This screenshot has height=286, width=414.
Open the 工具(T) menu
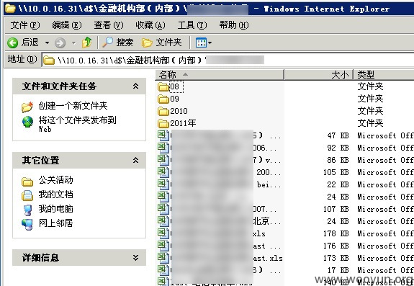tap(192, 25)
